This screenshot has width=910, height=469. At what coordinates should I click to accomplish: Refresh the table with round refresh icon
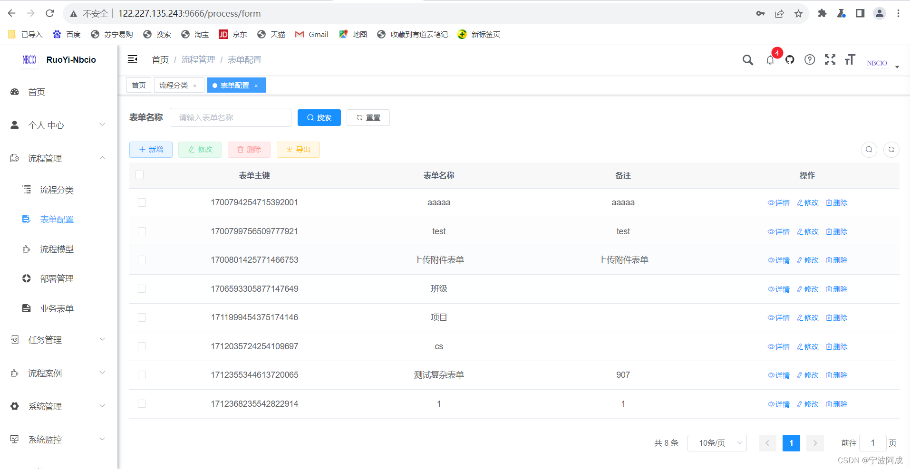tap(891, 150)
